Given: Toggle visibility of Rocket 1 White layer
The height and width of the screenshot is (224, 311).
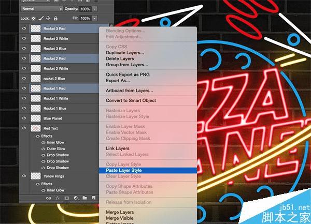Looking at the screenshot, I should point(24,98).
